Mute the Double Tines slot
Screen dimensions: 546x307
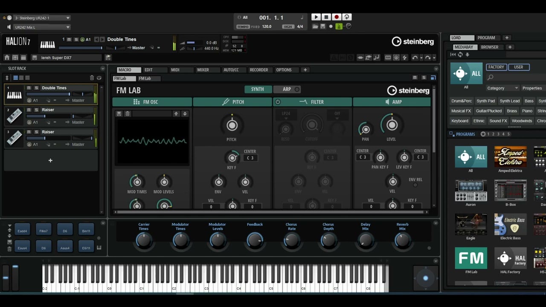click(x=29, y=88)
